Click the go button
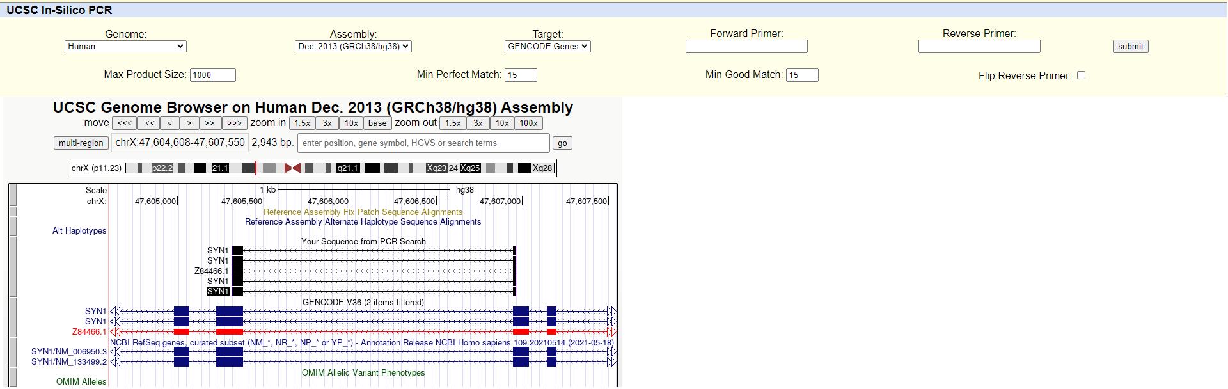The height and width of the screenshot is (389, 1228). click(562, 143)
